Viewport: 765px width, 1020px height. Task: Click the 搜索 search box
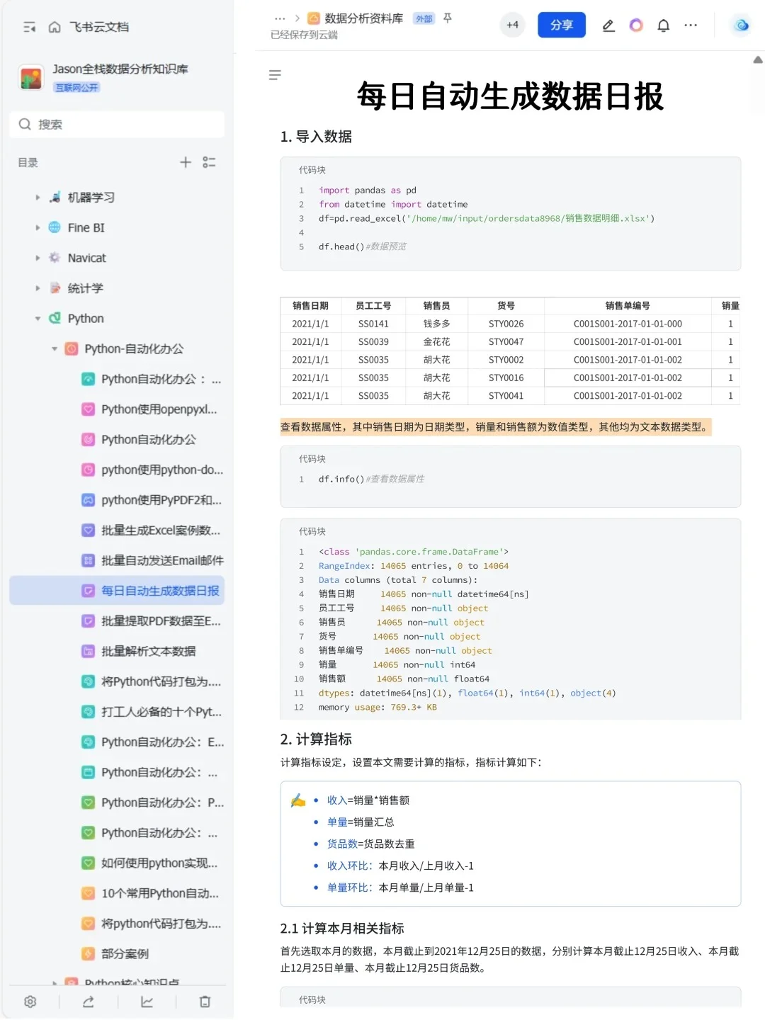117,124
